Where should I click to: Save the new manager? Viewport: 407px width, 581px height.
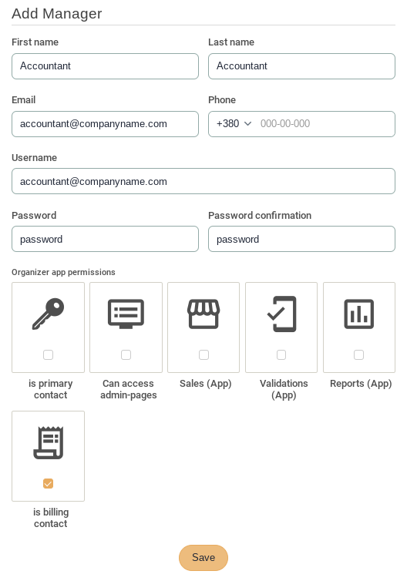[203, 558]
